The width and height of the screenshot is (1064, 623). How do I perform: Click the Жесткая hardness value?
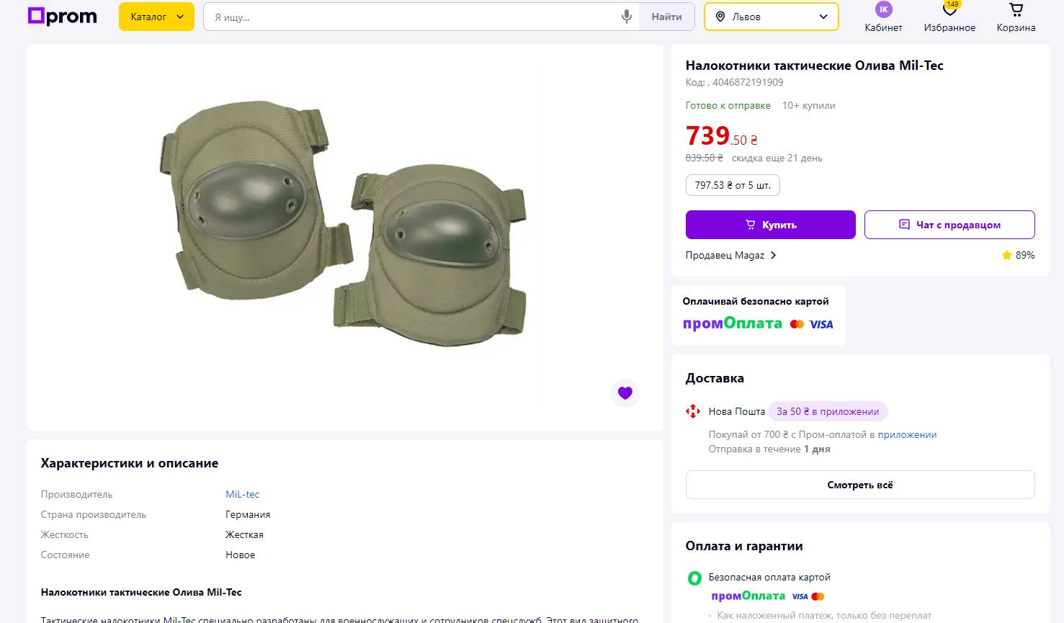click(x=244, y=534)
